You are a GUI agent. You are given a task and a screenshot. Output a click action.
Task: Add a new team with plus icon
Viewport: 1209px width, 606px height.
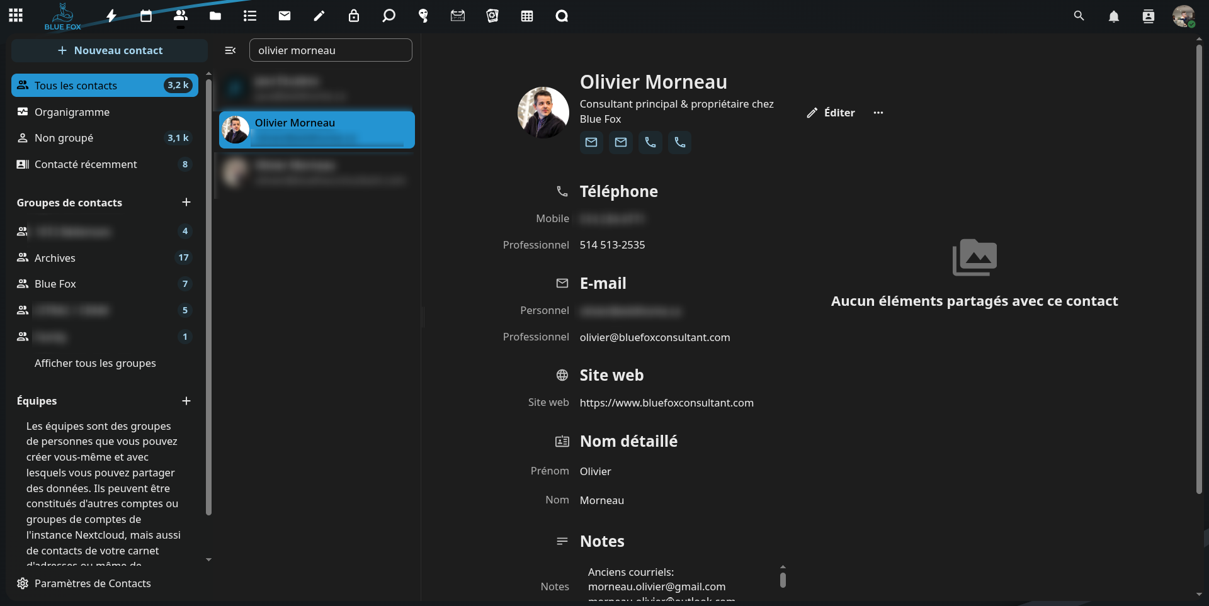pos(186,401)
